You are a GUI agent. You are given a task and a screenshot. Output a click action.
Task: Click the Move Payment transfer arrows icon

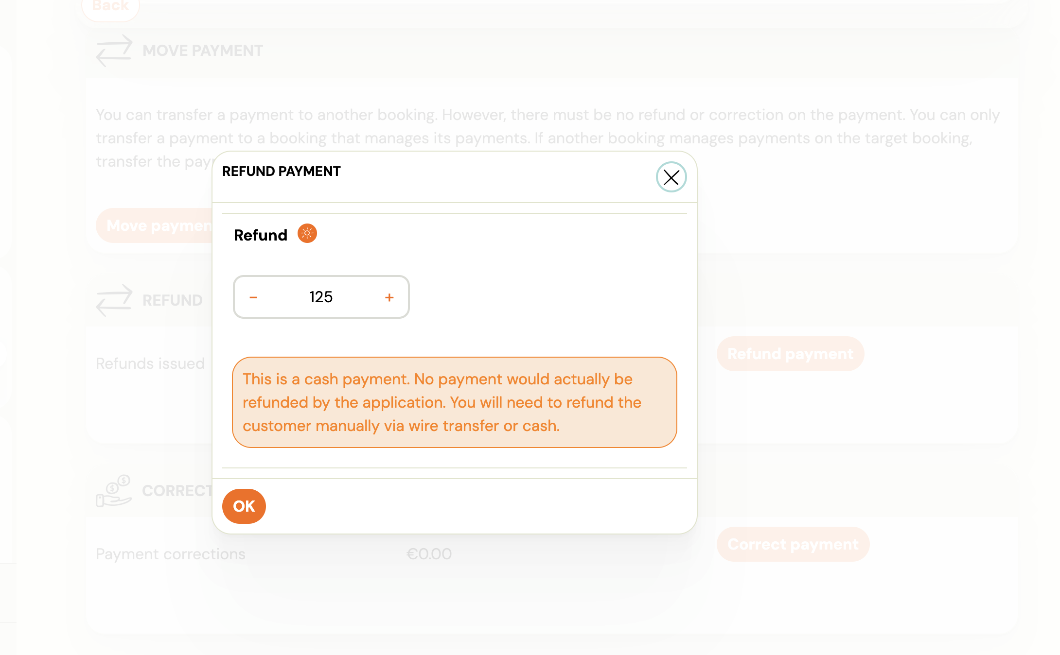click(115, 51)
